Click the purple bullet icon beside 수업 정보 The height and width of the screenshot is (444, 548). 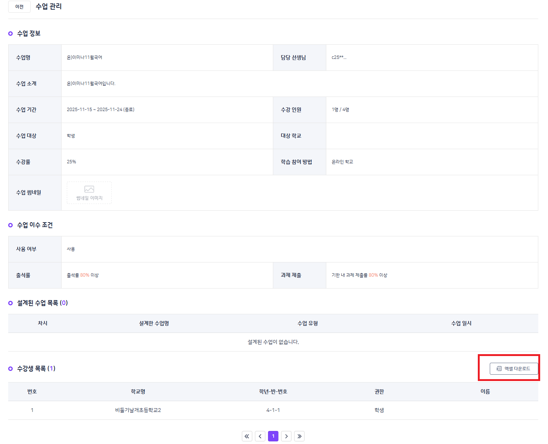click(x=10, y=34)
